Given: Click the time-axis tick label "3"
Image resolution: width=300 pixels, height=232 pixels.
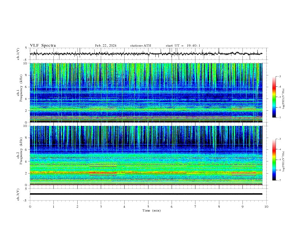Looking at the screenshot, I should point(101,207).
